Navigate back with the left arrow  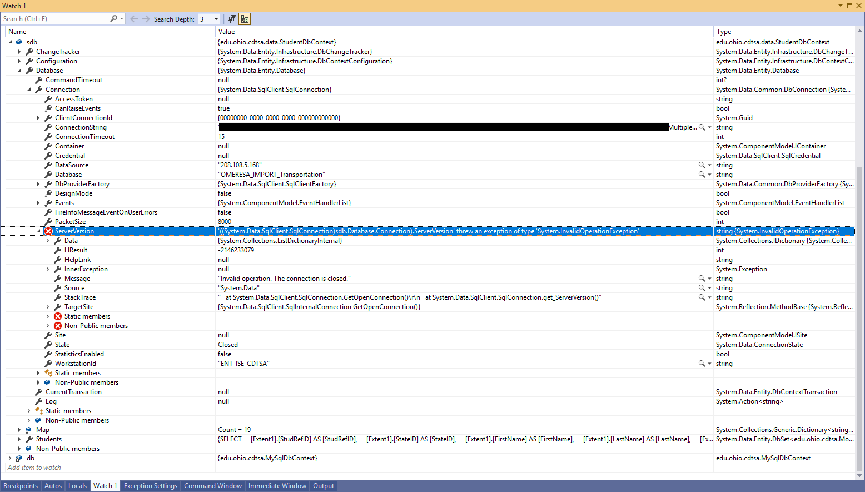coord(134,19)
